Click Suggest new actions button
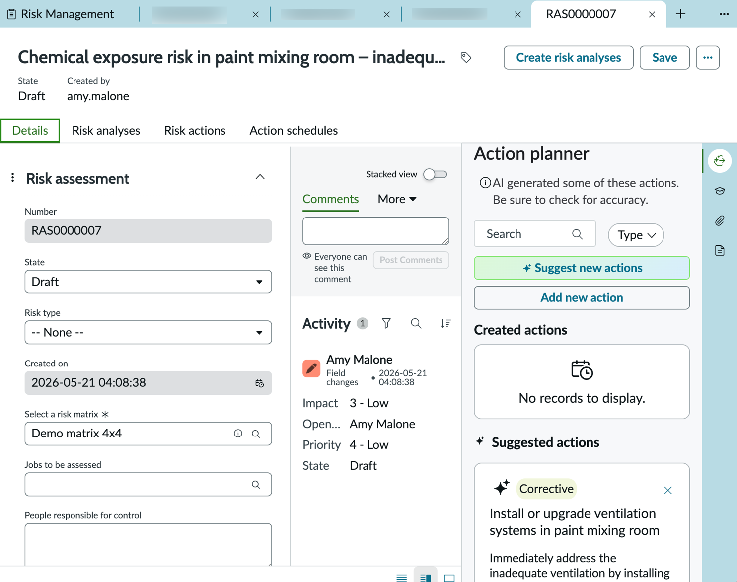This screenshot has width=737, height=582. [582, 268]
